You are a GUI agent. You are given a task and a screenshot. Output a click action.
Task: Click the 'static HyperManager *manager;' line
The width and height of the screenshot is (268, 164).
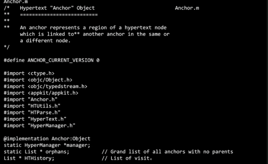(x=47, y=145)
